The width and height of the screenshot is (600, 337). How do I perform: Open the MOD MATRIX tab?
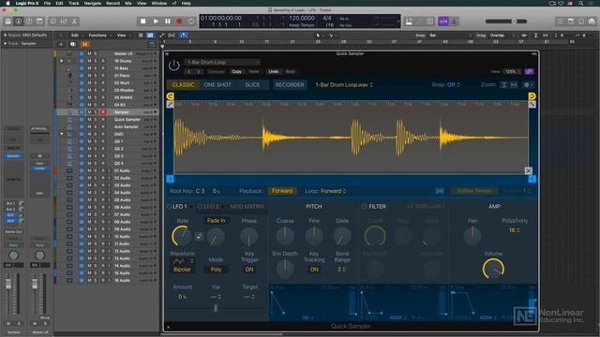(247, 206)
